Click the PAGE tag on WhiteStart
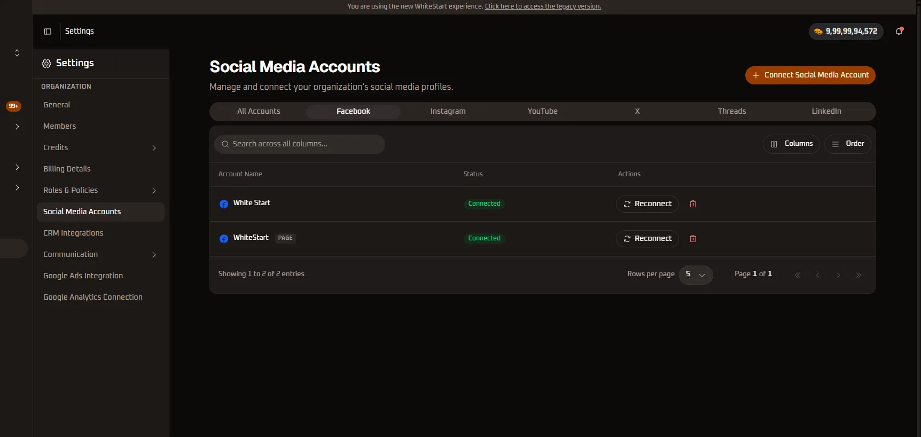 coord(285,238)
